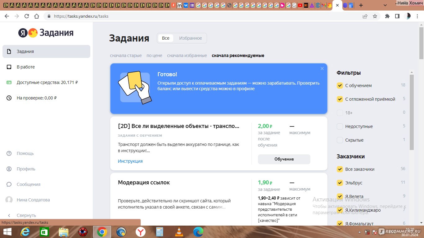This screenshot has height=238, width=424.
Task: Sort tasks by сначала избранные
Action: point(187,55)
